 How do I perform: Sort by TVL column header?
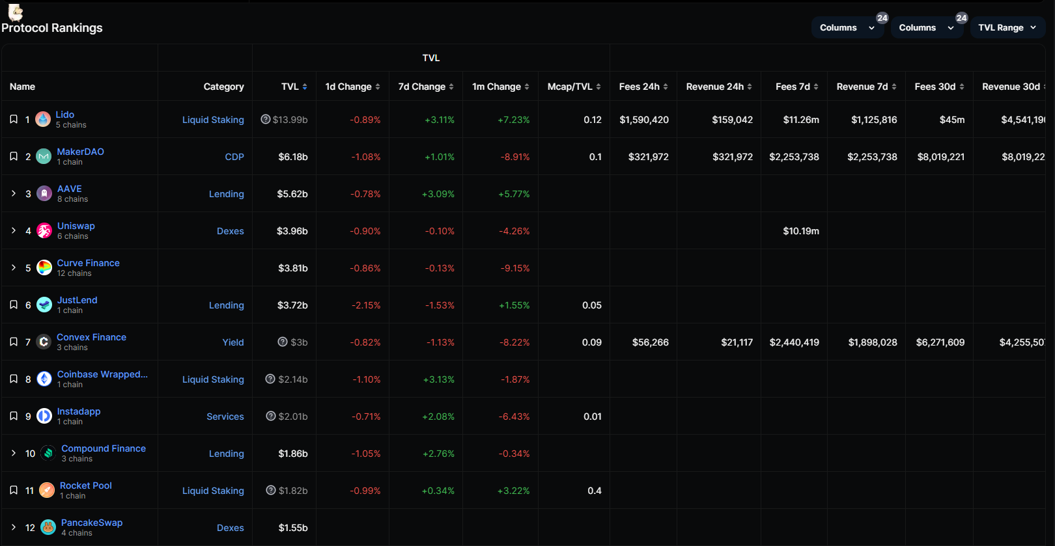[x=294, y=87]
